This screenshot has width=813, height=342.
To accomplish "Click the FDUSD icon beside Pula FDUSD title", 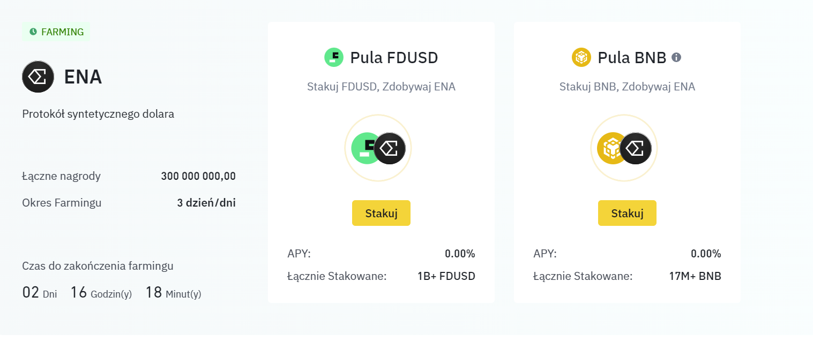I will [x=334, y=57].
